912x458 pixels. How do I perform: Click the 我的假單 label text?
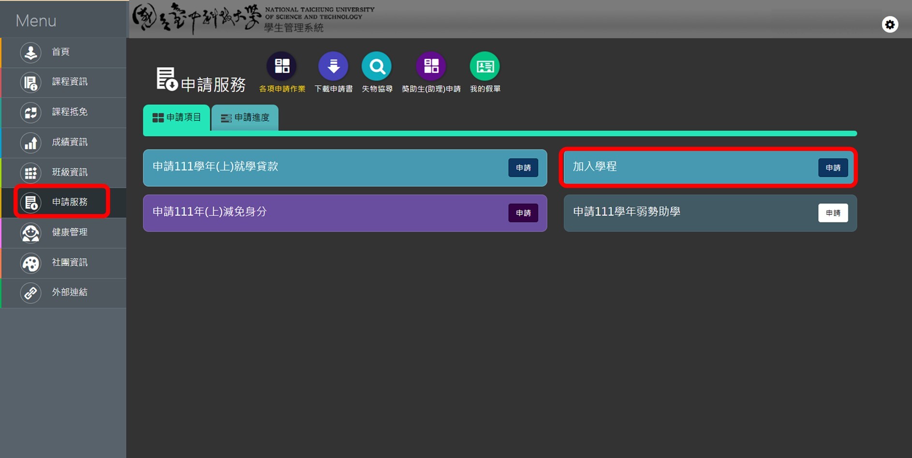point(485,89)
